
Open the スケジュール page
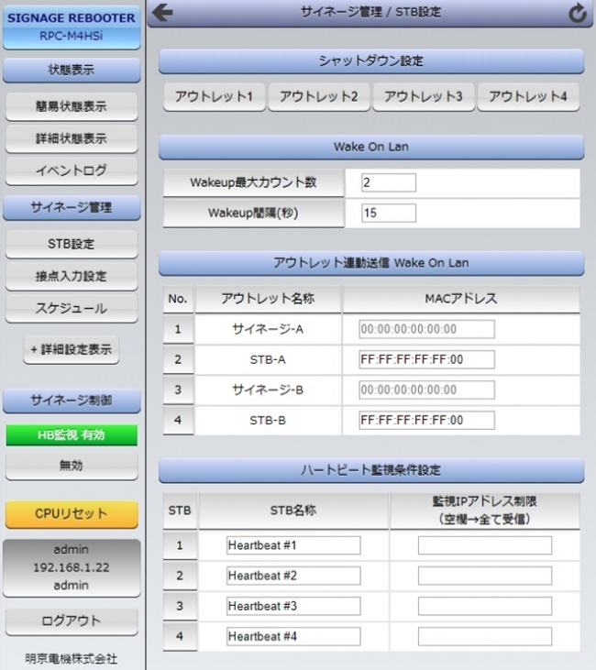[72, 309]
